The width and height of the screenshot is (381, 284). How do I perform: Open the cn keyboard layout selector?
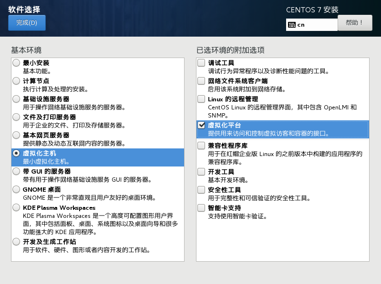(312, 25)
